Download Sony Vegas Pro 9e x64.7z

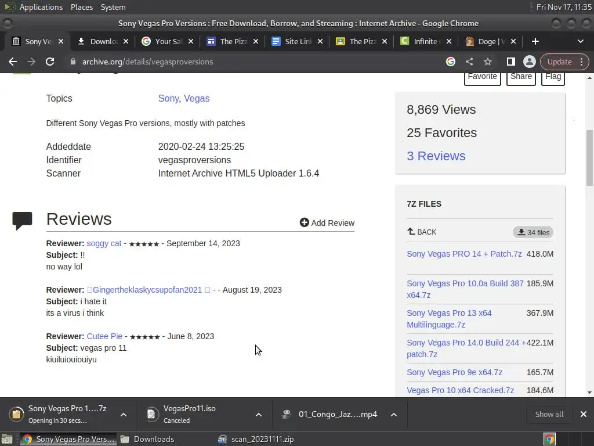[454, 372]
